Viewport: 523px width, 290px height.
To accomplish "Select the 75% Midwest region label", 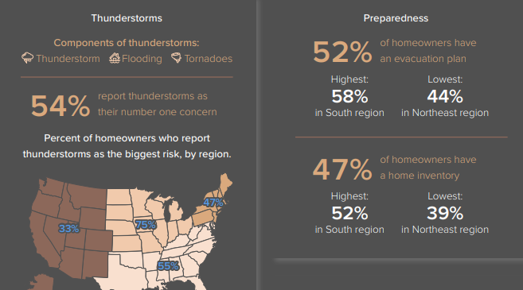I will tap(146, 225).
